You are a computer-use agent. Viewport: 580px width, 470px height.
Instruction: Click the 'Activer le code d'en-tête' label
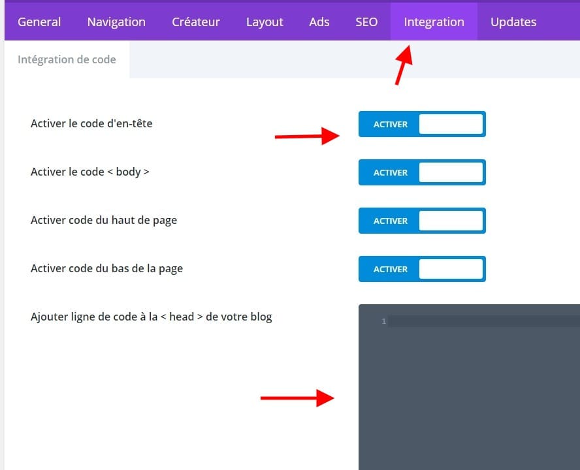coord(91,123)
